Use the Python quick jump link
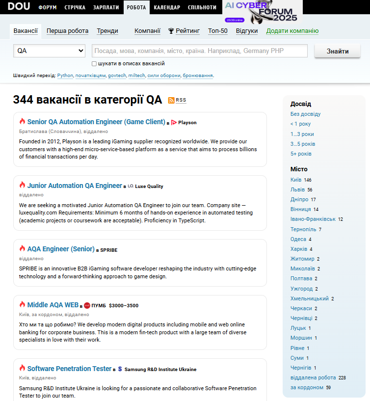Image resolution: width=370 pixels, height=401 pixels. point(65,76)
